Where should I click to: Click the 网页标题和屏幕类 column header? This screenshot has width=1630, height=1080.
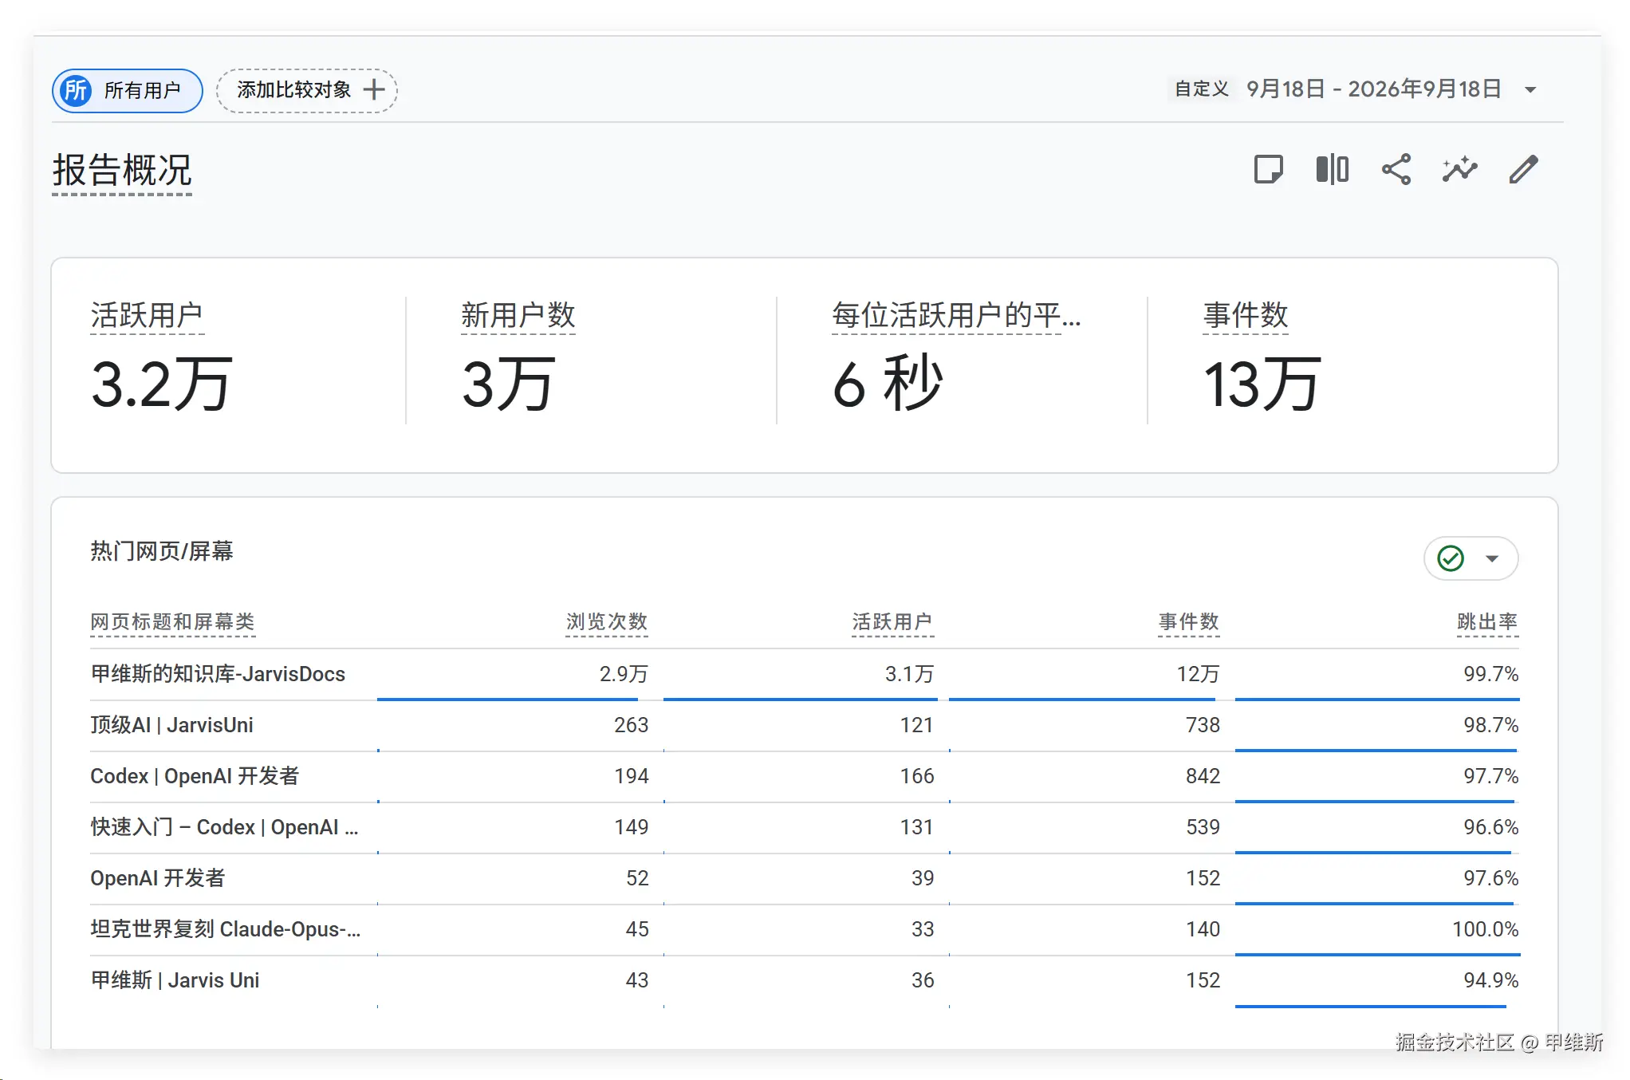[x=173, y=622]
